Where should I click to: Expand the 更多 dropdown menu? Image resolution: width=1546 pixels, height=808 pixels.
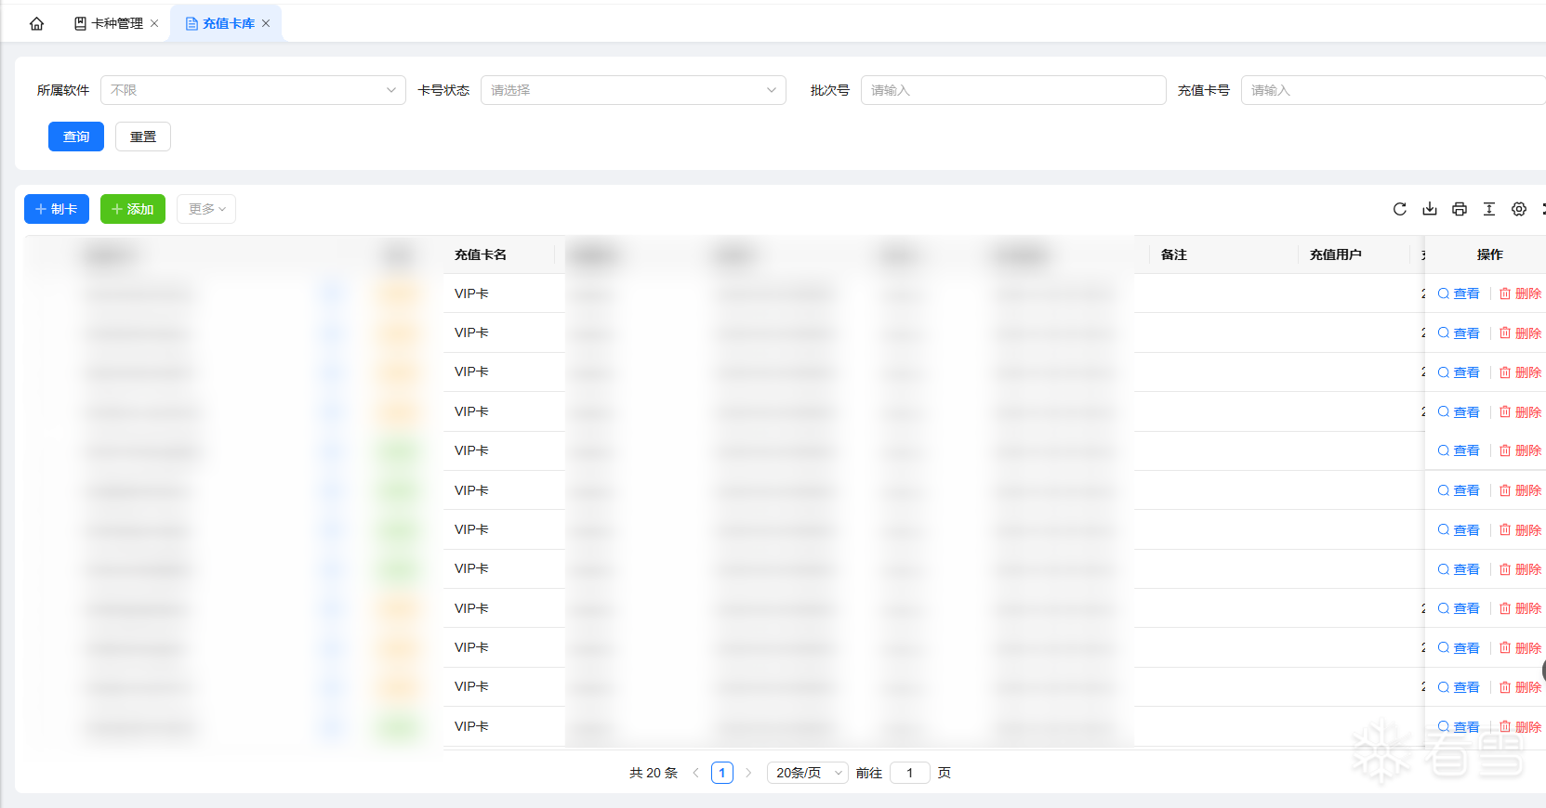tap(206, 209)
